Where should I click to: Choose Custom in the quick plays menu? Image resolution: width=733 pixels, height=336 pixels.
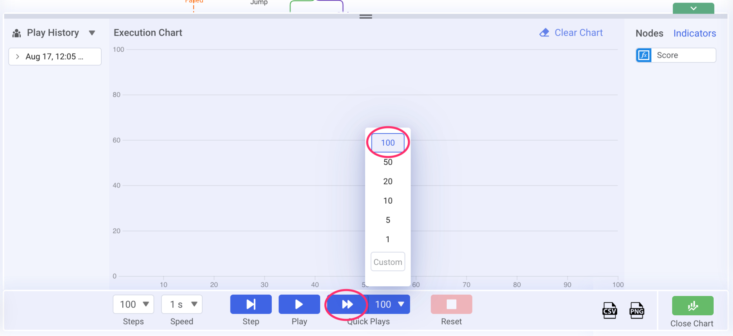tap(388, 261)
